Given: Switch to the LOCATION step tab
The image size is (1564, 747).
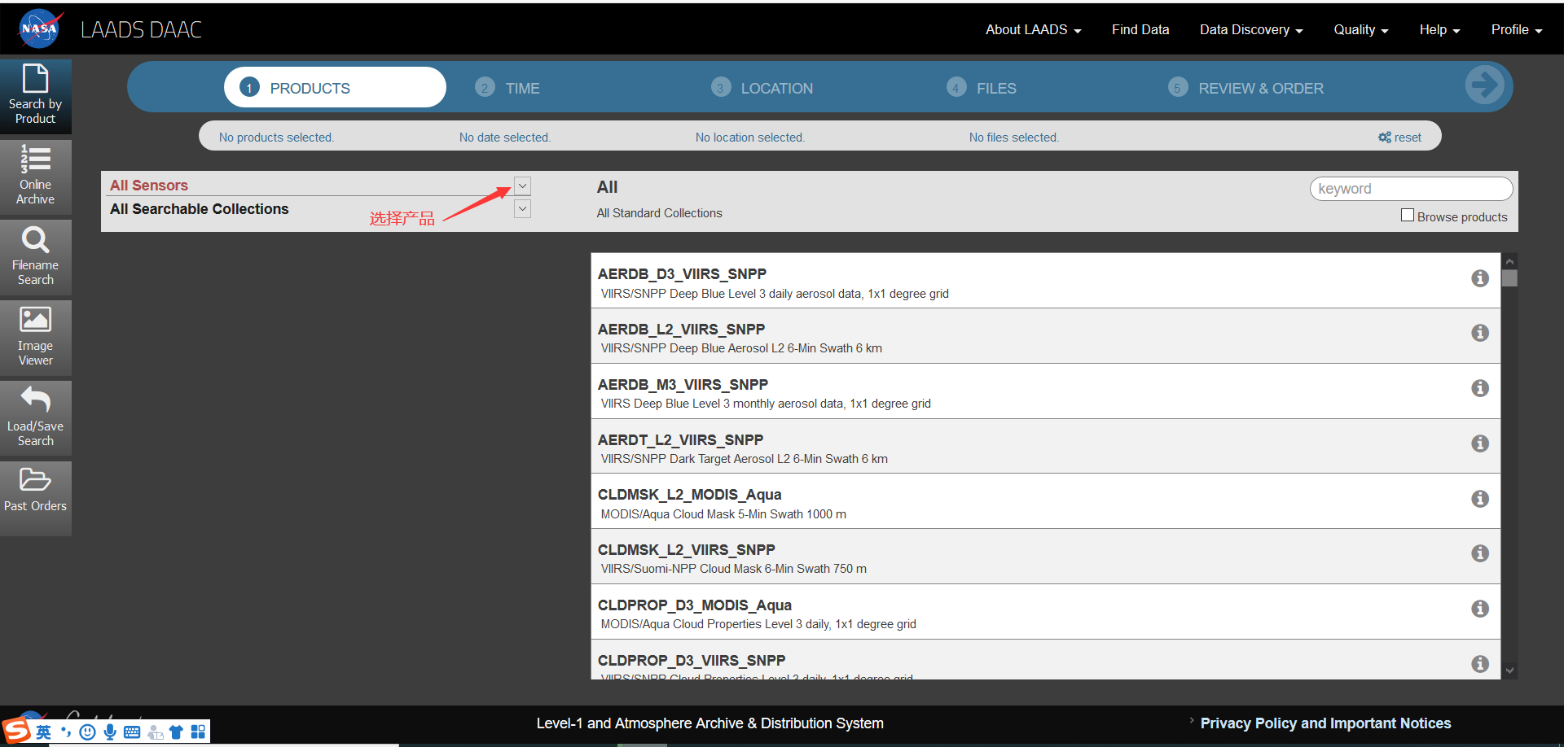Looking at the screenshot, I should point(762,88).
